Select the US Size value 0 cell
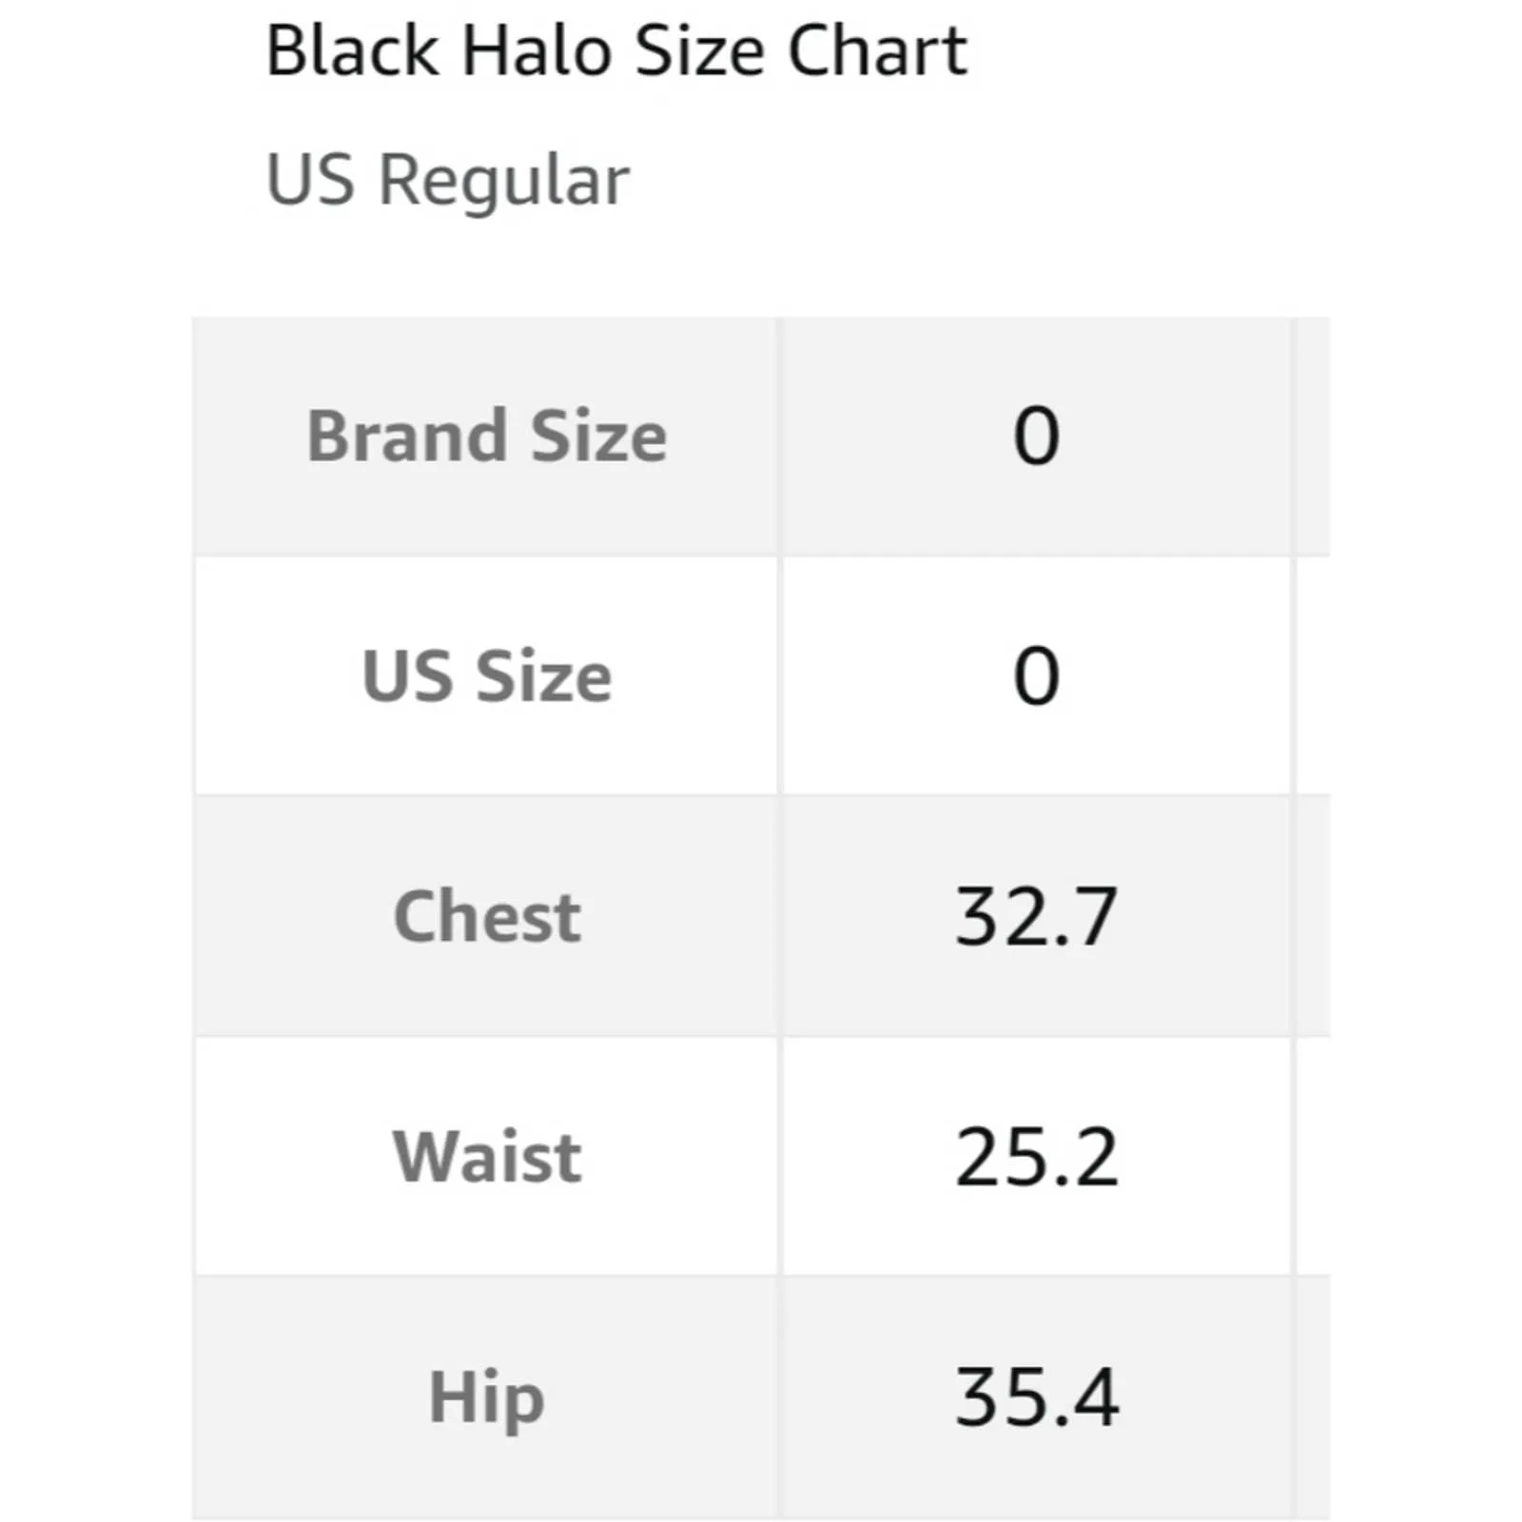Viewport: 1522px width, 1522px height. (x=1036, y=676)
